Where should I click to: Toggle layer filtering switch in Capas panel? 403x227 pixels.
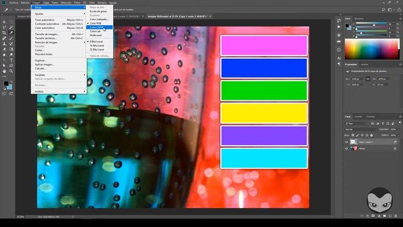click(400, 123)
